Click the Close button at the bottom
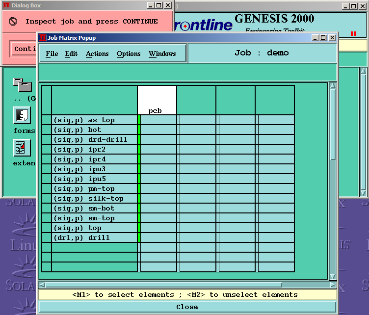 tap(187, 307)
